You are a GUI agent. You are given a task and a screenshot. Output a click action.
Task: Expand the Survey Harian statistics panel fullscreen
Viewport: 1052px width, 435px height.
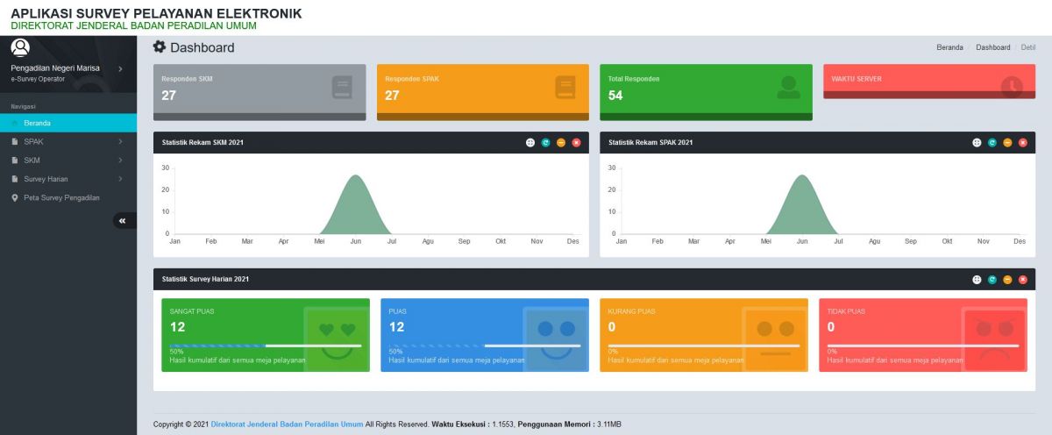click(x=977, y=280)
